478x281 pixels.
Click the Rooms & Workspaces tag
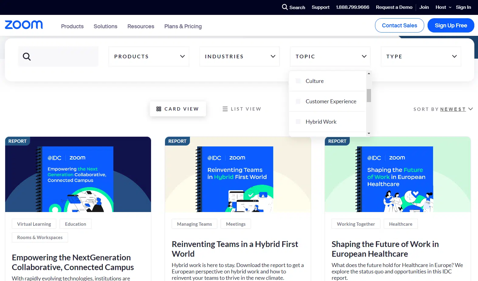pyautogui.click(x=40, y=237)
